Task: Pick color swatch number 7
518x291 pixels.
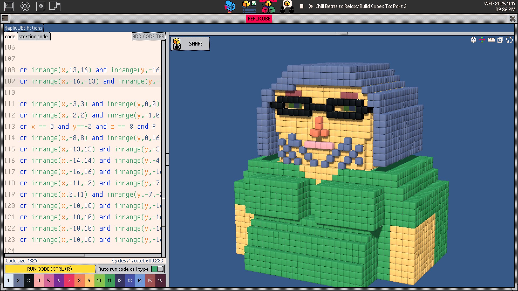Action: click(x=69, y=280)
